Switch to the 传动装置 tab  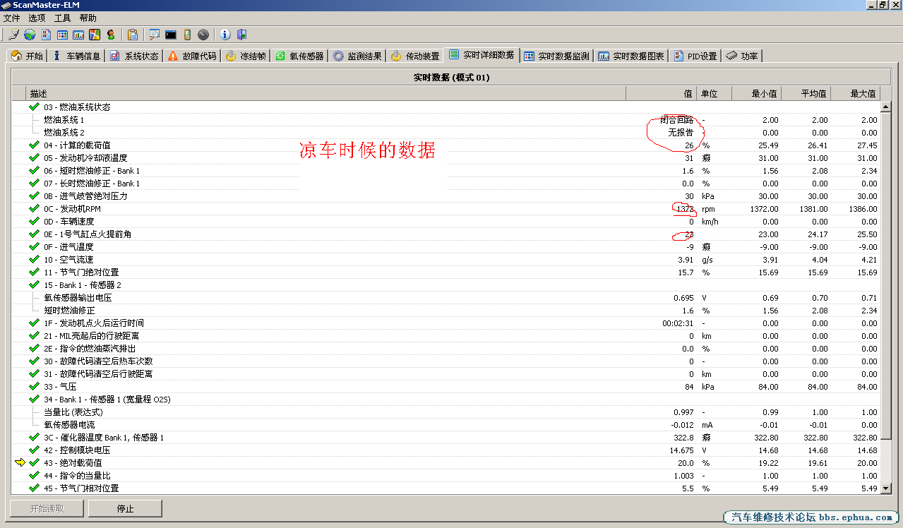tap(415, 56)
